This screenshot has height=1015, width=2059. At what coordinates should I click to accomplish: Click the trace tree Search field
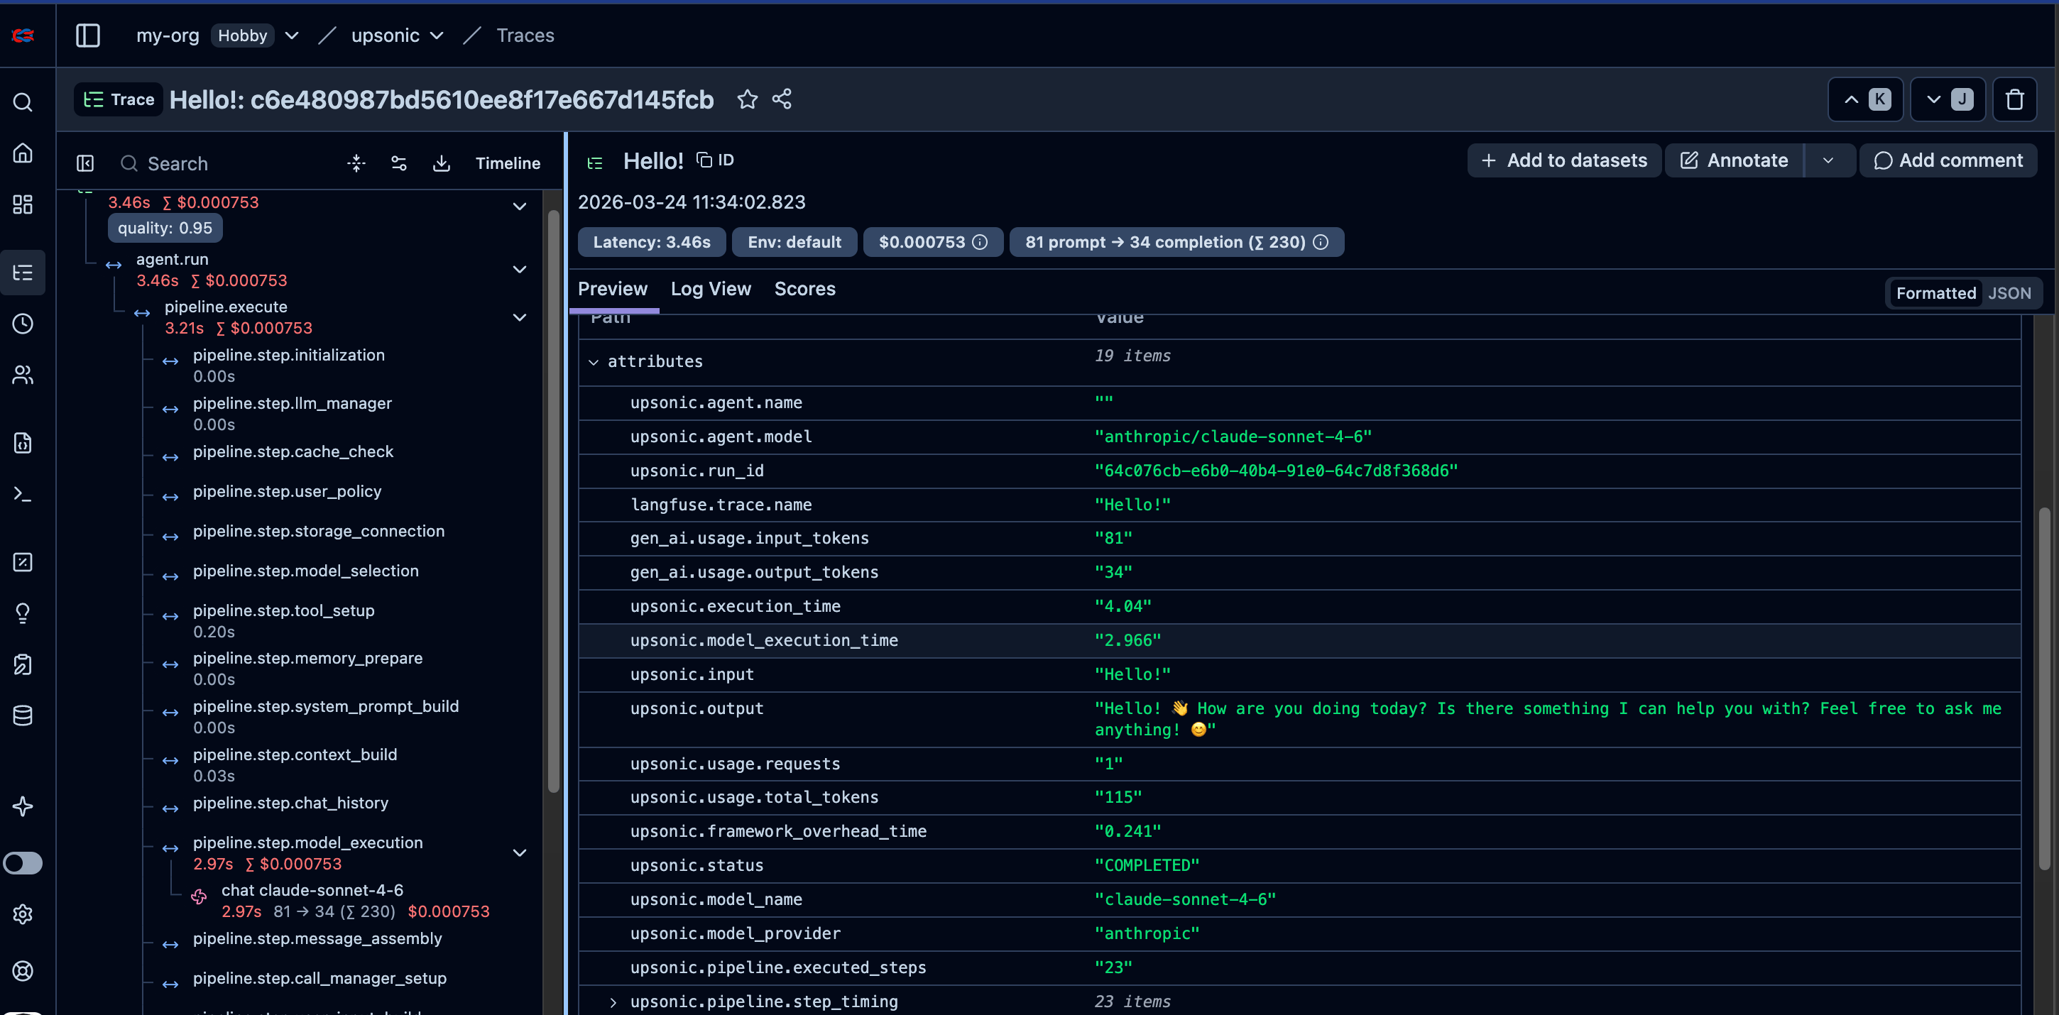[x=224, y=163]
